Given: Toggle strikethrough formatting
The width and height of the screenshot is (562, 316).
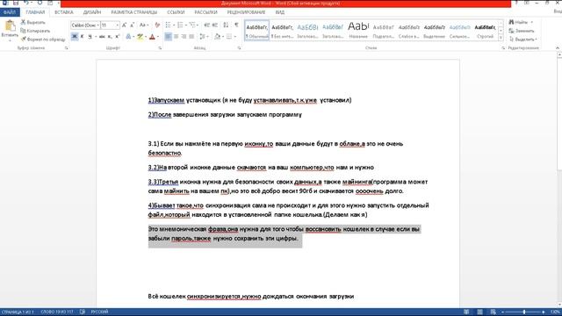Looking at the screenshot, I should 102,37.
